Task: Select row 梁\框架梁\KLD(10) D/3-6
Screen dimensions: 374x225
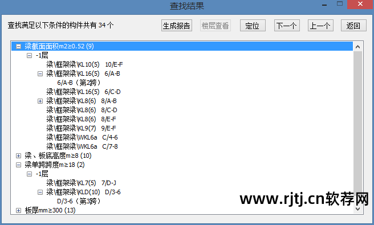Action: tap(83, 192)
